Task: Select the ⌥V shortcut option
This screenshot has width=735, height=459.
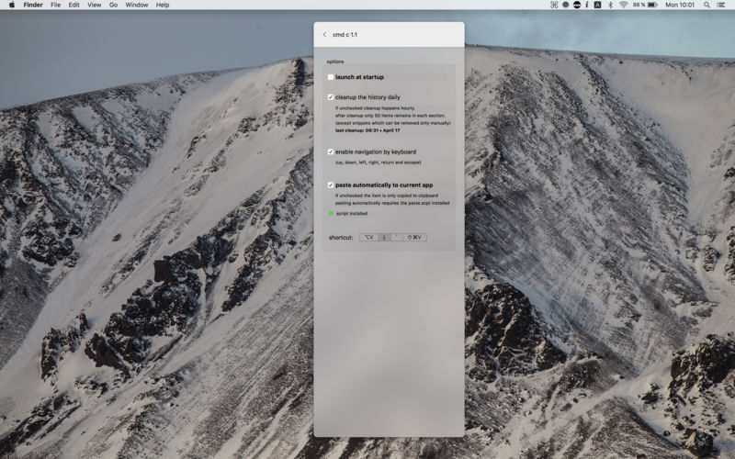Action: [368, 238]
